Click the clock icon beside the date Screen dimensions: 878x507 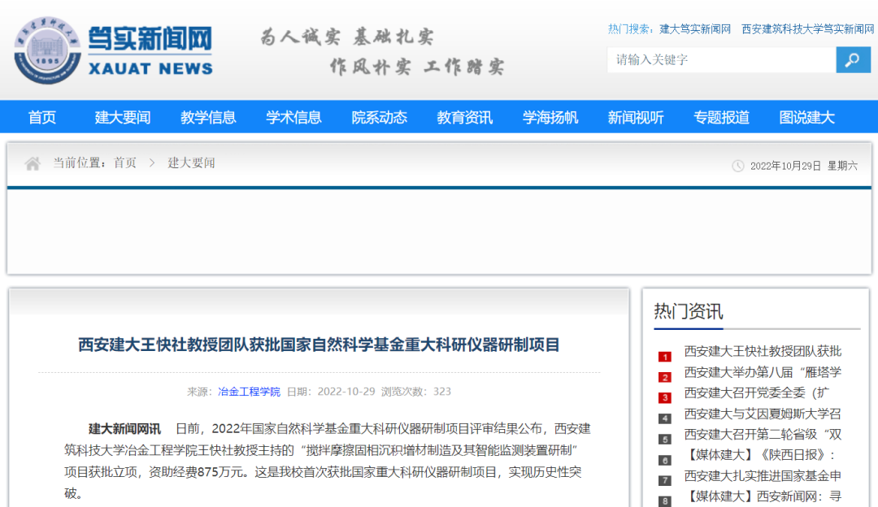tap(738, 166)
